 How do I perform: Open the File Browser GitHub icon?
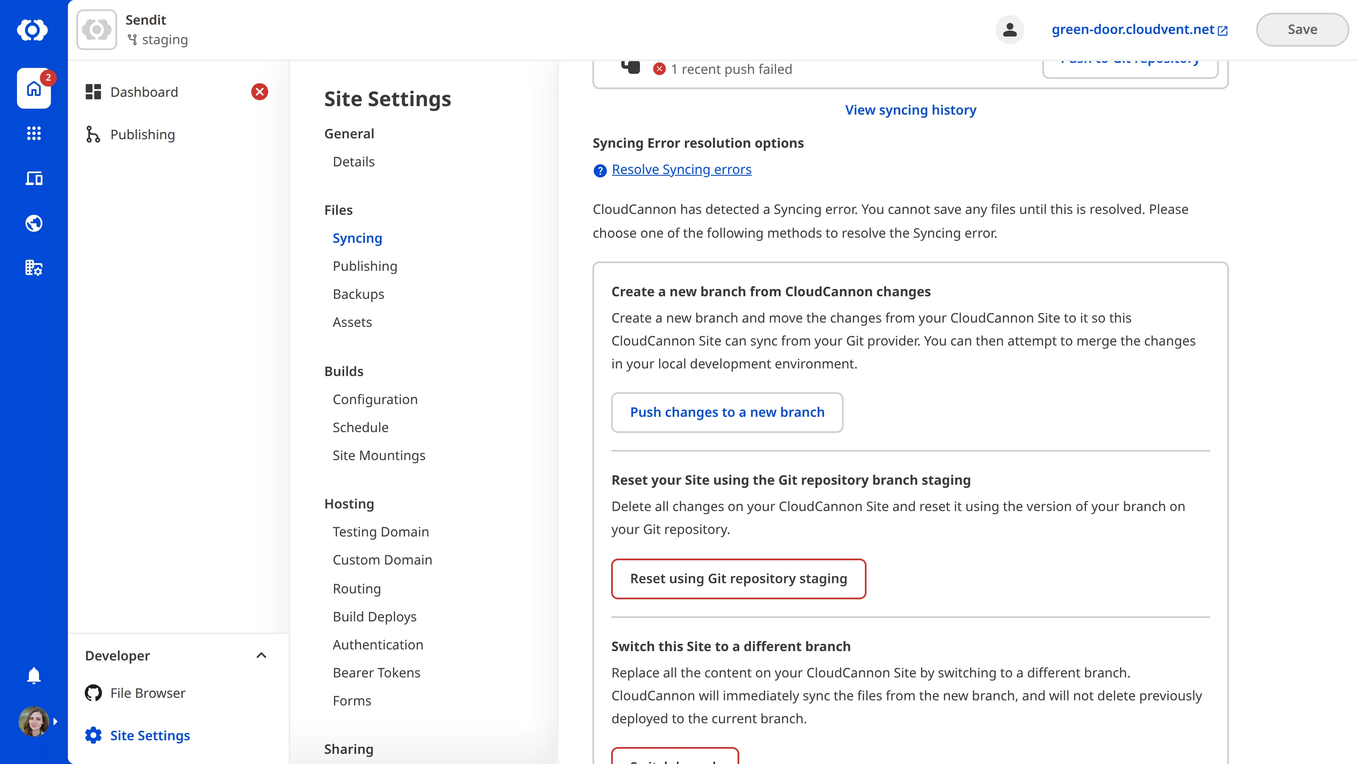click(x=93, y=693)
